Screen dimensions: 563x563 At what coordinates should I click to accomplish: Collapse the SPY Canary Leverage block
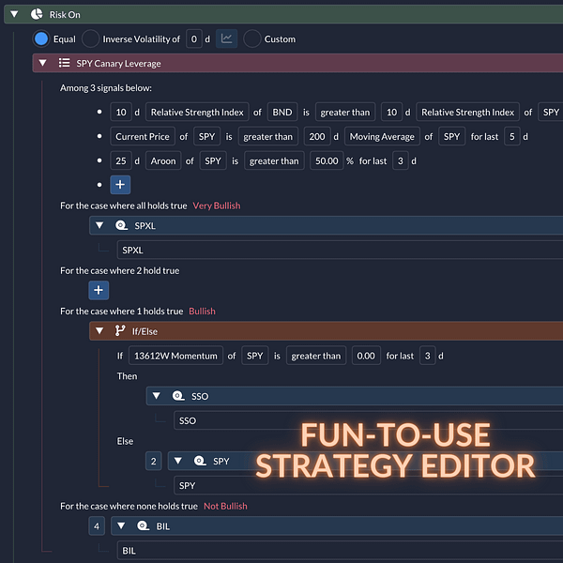tap(42, 63)
